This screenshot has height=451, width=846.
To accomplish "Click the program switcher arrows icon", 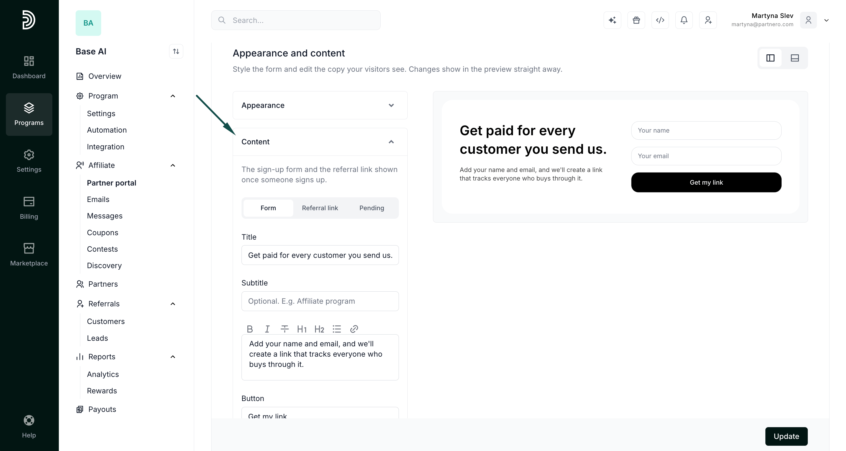I will tap(176, 51).
